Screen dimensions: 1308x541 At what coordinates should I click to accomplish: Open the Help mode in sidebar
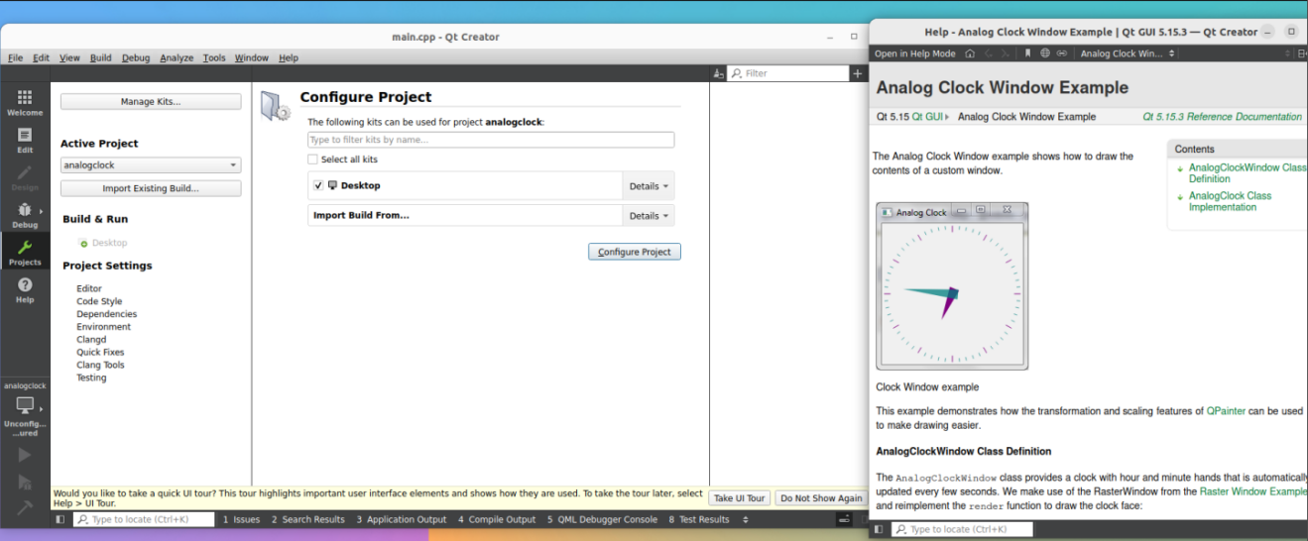25,289
